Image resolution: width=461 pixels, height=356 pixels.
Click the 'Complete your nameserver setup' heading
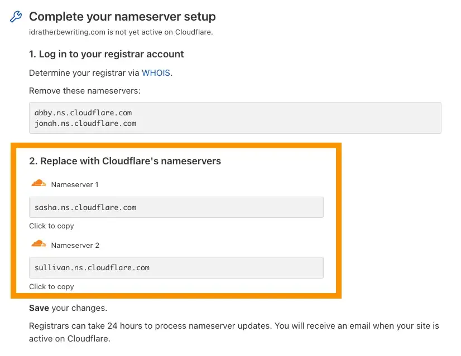pos(122,17)
